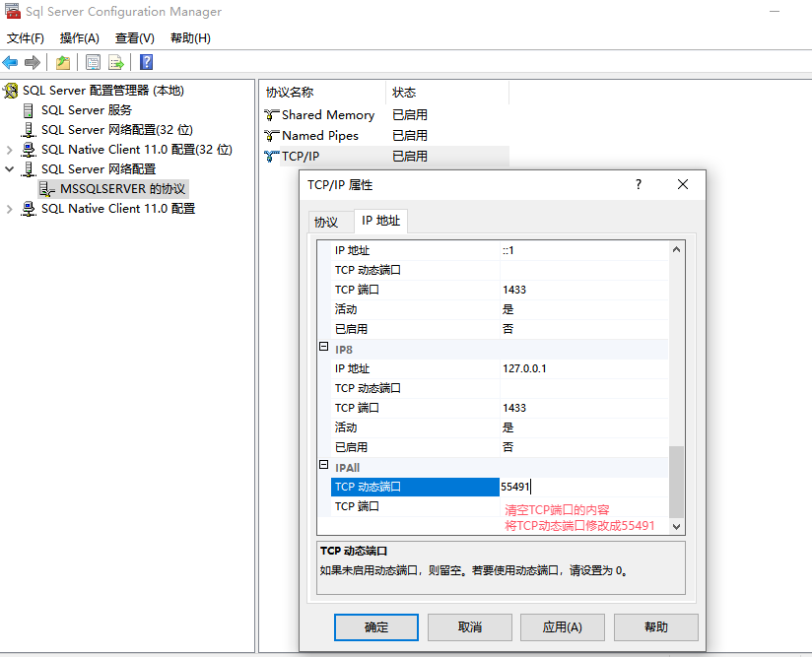
Task: Switch to the 协议 tab
Action: pos(326,222)
